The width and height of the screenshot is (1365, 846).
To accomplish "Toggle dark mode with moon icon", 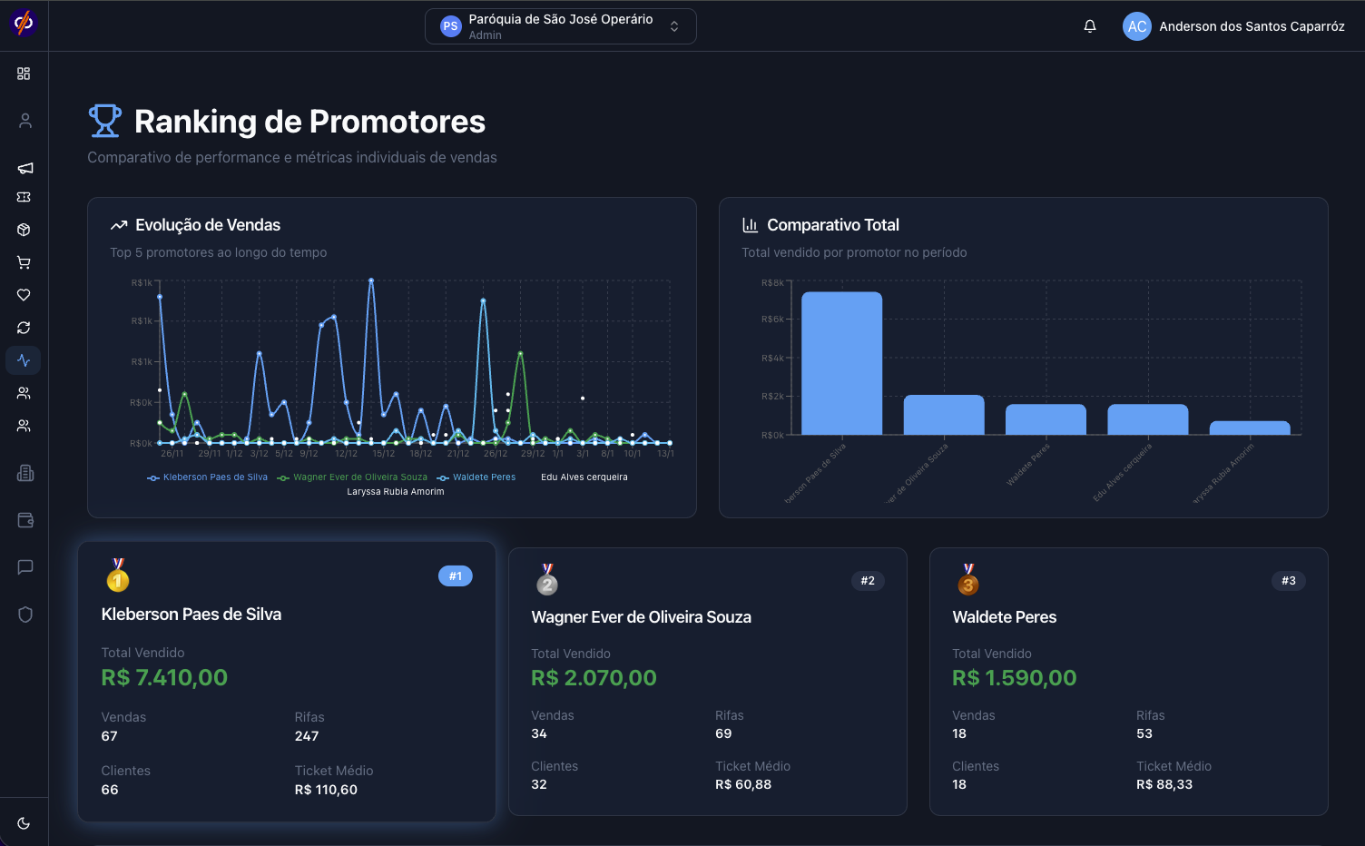I will click(x=24, y=823).
